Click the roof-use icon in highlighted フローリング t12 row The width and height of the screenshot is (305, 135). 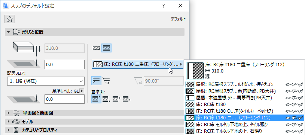301,118
